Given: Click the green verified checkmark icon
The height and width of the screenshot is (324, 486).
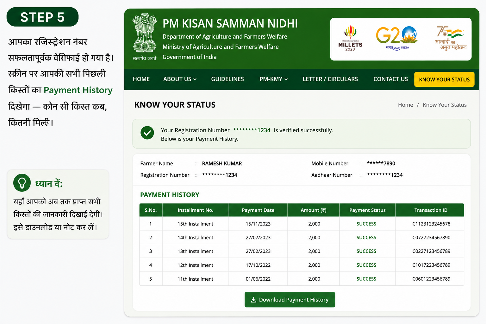Looking at the screenshot, I should [x=147, y=133].
